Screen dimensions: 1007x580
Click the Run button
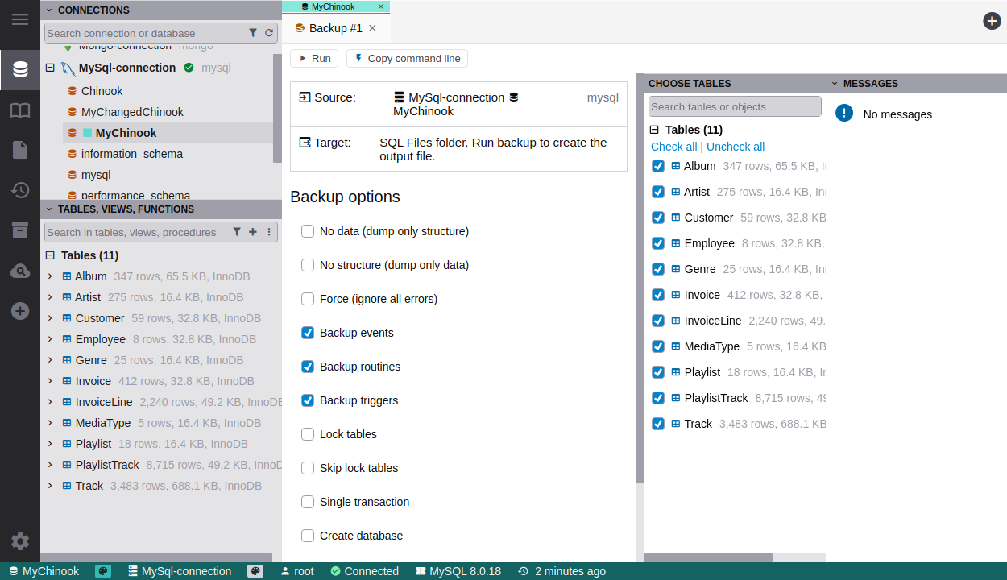click(x=314, y=58)
